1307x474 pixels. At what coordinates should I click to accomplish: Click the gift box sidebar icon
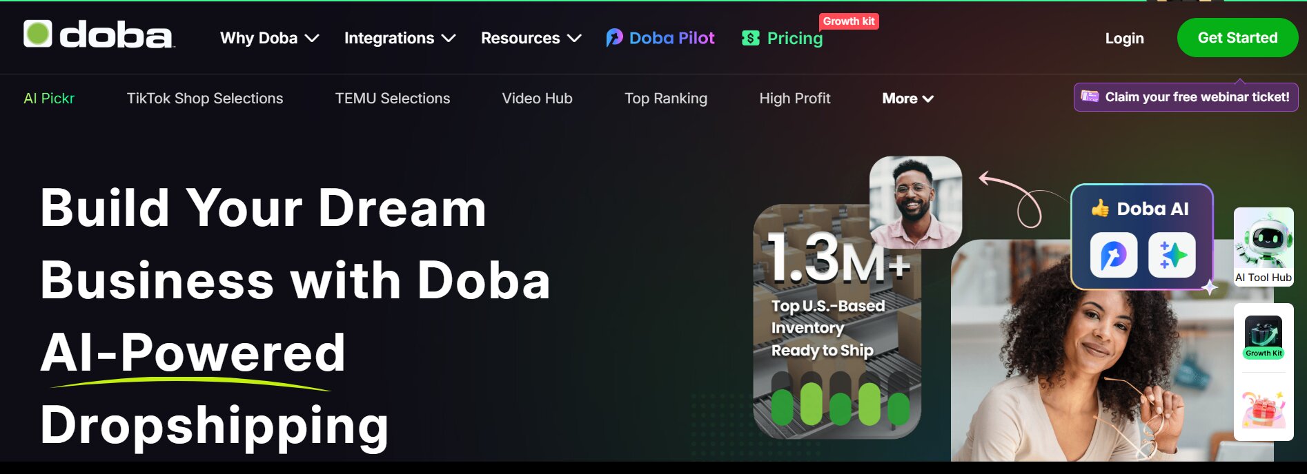pyautogui.click(x=1264, y=409)
